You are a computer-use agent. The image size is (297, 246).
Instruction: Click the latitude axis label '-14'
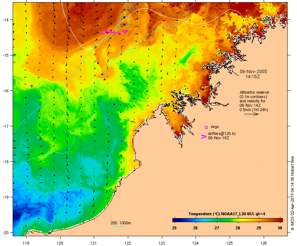(x=5, y=20)
